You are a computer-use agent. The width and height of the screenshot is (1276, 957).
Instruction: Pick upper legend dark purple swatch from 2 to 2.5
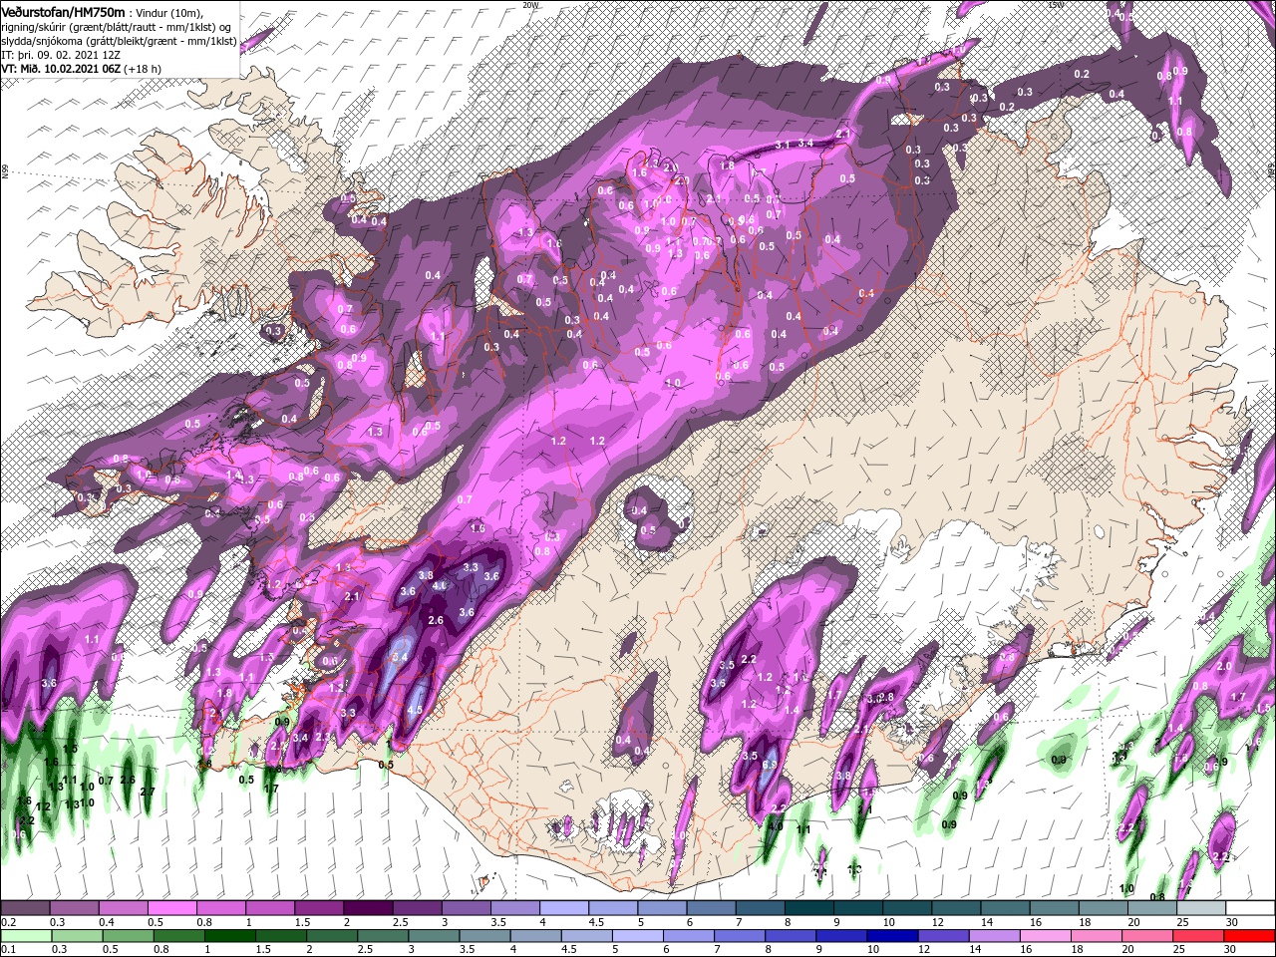(367, 908)
